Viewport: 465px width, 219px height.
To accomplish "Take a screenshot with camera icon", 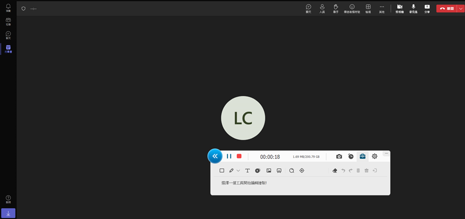I will pyautogui.click(x=339, y=157).
